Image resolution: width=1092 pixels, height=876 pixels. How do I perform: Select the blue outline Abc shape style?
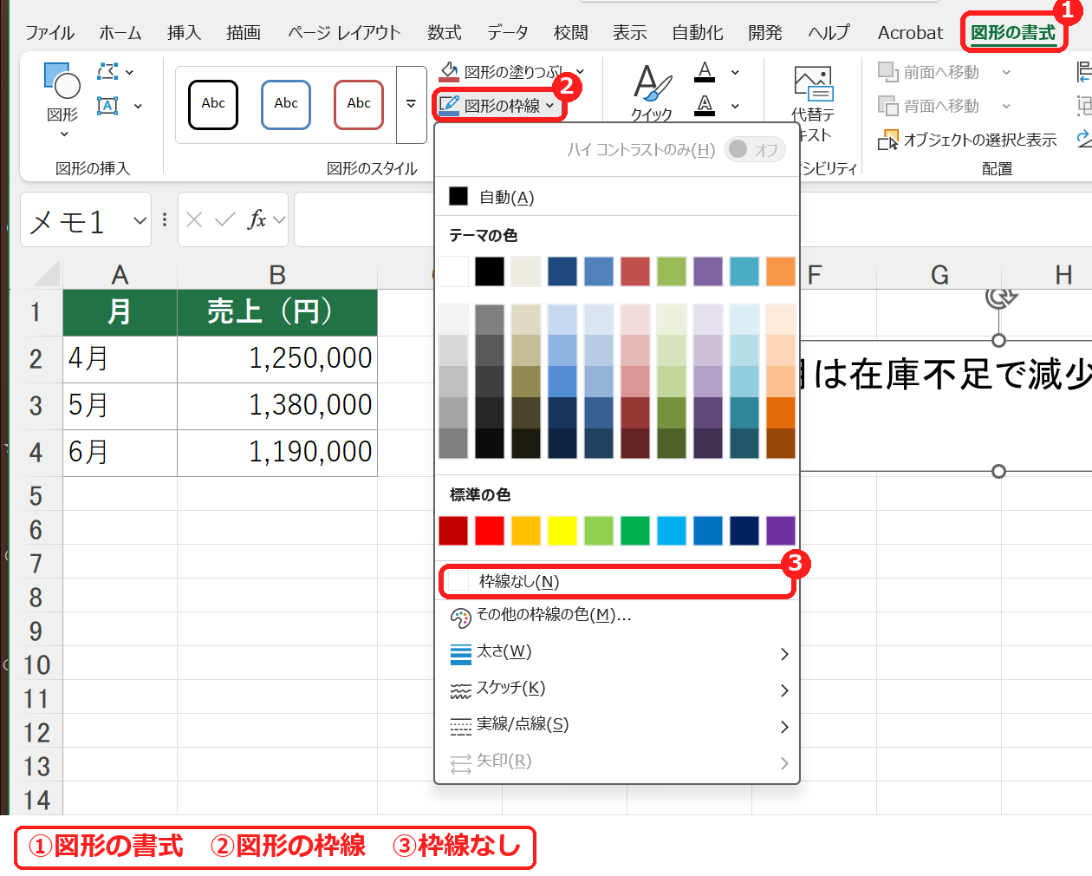[x=286, y=104]
